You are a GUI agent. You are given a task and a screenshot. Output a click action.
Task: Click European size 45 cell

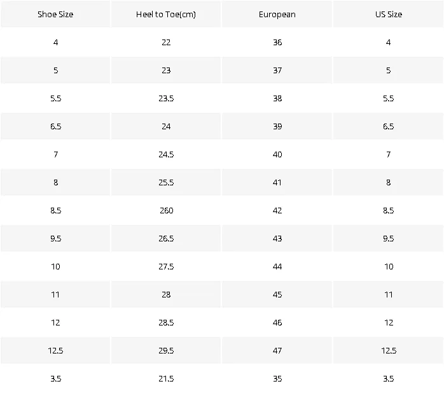point(277,295)
